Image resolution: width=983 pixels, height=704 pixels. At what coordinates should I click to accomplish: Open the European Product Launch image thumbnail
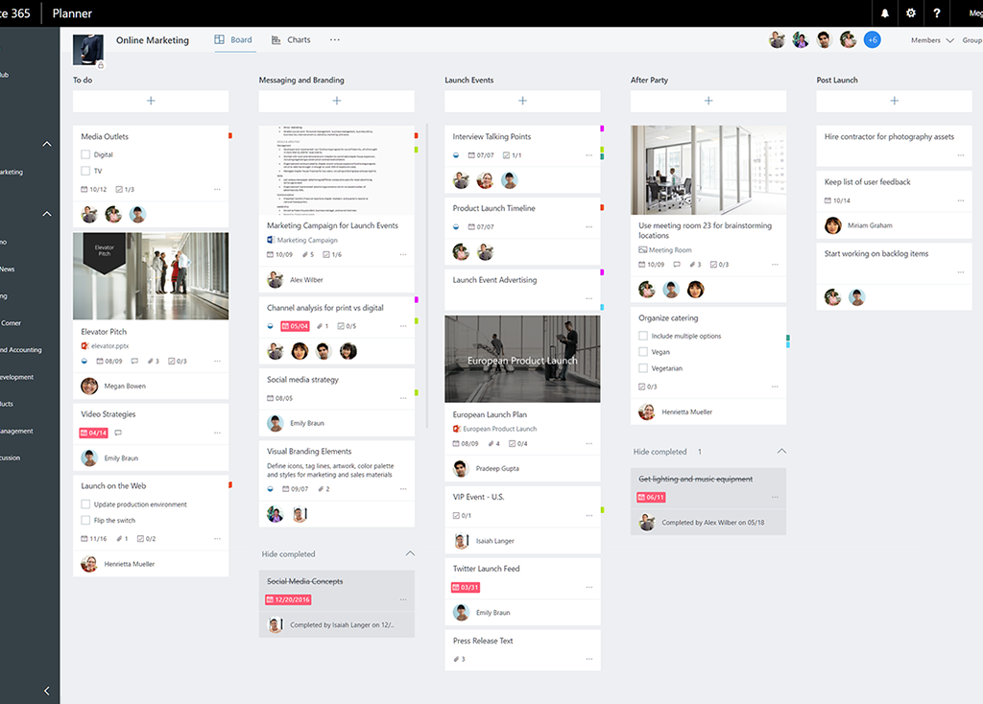(522, 360)
